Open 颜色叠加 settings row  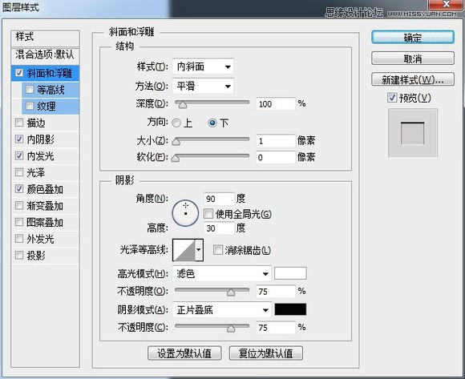(x=45, y=189)
